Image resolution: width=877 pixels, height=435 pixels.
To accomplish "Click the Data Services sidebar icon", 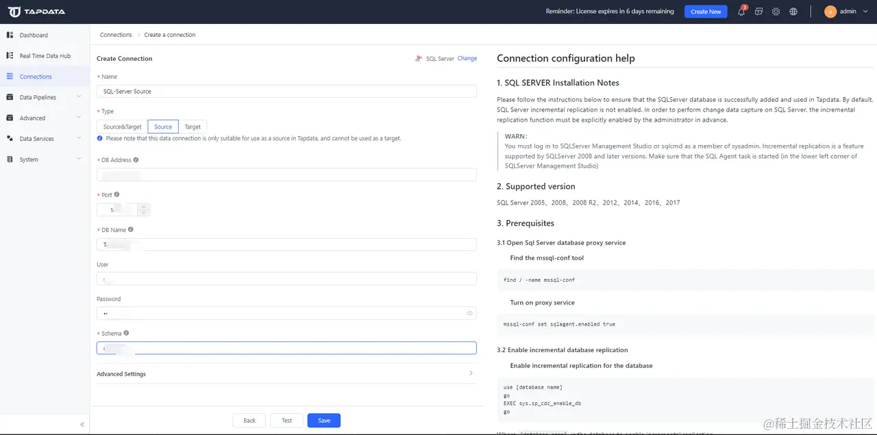I will click(10, 138).
